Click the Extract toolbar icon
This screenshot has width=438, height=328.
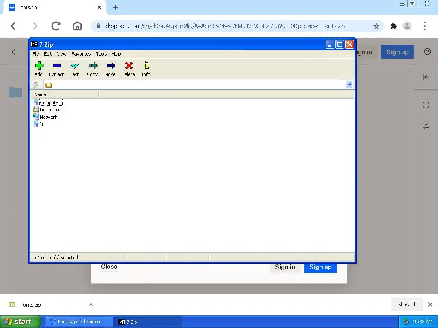tap(56, 69)
